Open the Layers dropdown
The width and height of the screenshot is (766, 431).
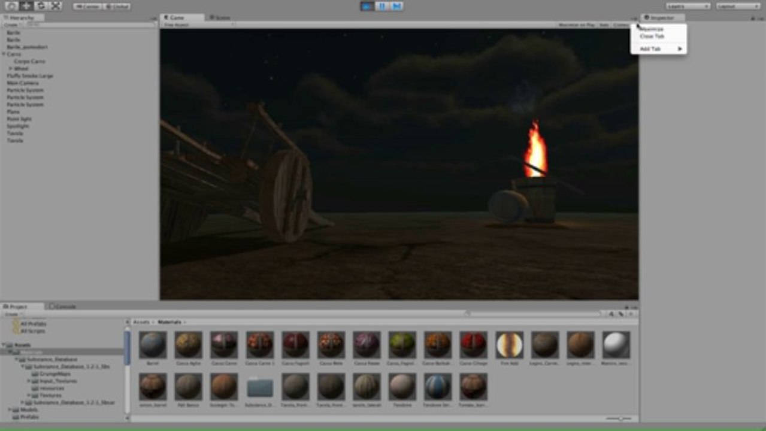688,6
